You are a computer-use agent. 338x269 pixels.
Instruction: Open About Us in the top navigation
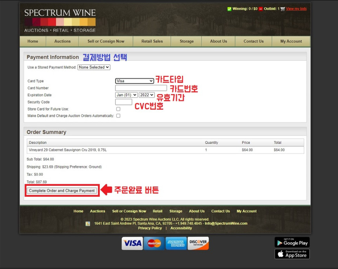(219, 41)
